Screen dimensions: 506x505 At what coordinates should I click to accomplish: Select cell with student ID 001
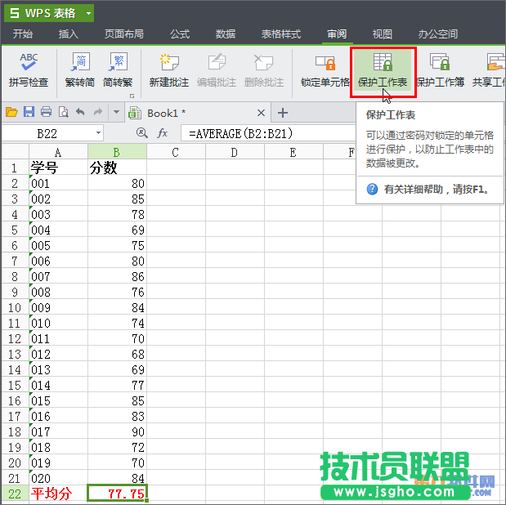click(58, 183)
